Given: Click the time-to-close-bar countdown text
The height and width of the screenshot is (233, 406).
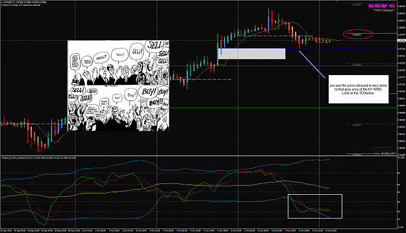Looking at the screenshot, I should [x=20, y=5].
